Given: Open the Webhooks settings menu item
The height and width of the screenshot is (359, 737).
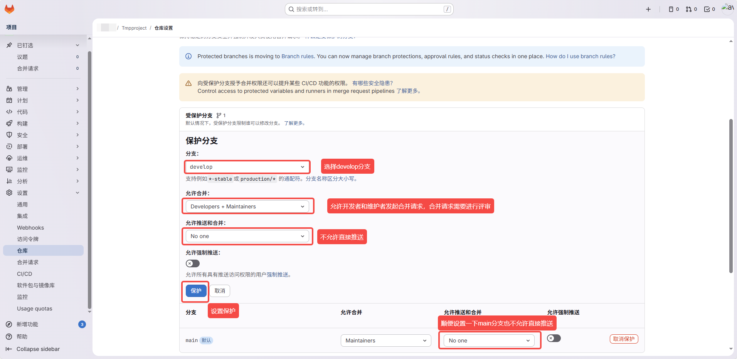Looking at the screenshot, I should [x=30, y=228].
